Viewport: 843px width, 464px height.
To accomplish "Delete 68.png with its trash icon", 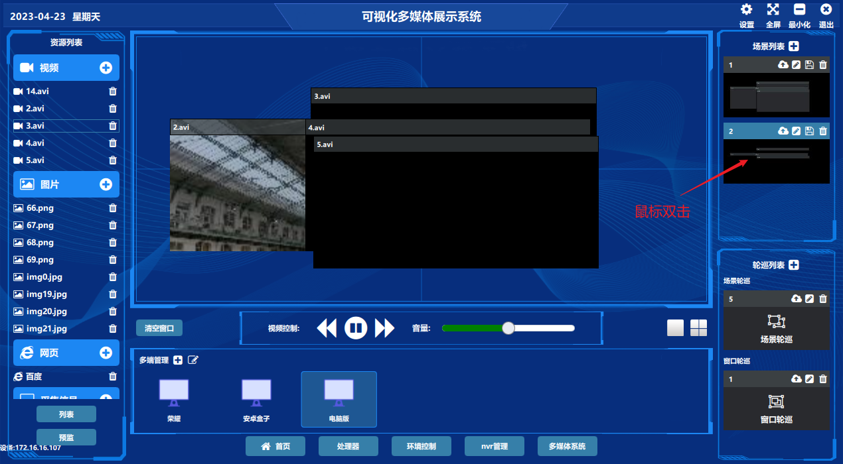I will [x=113, y=243].
